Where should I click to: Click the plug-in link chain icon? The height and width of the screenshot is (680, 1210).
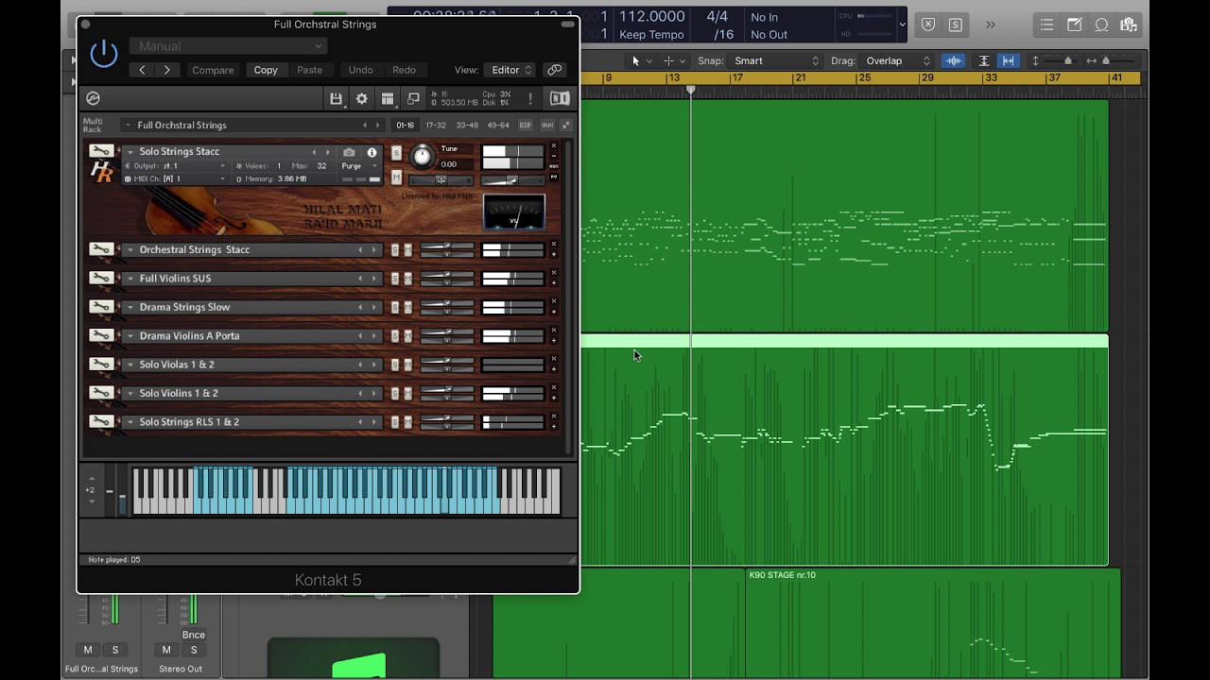(x=555, y=70)
